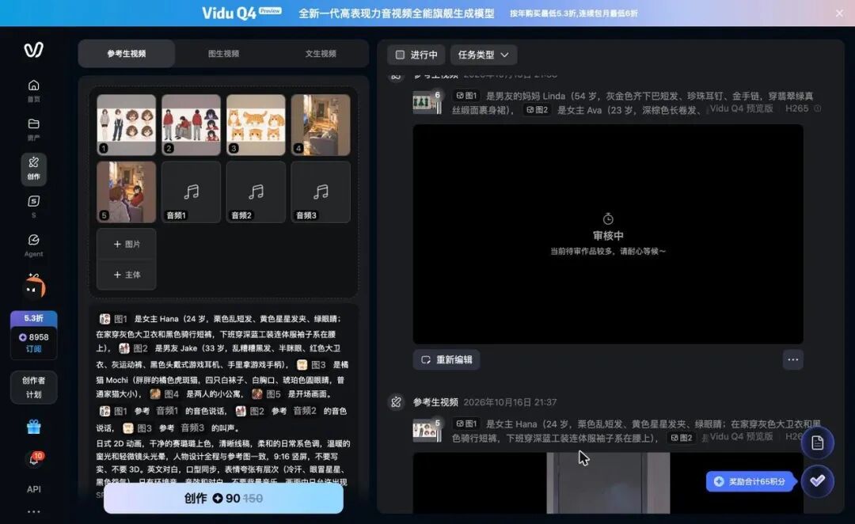Click the 奖励合计65积分 reward badge

tap(750, 481)
